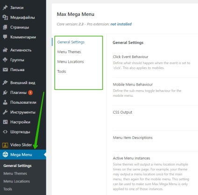This screenshot has height=195, width=198.
Task: Click the Пользователи person icon
Action: coord(5,102)
